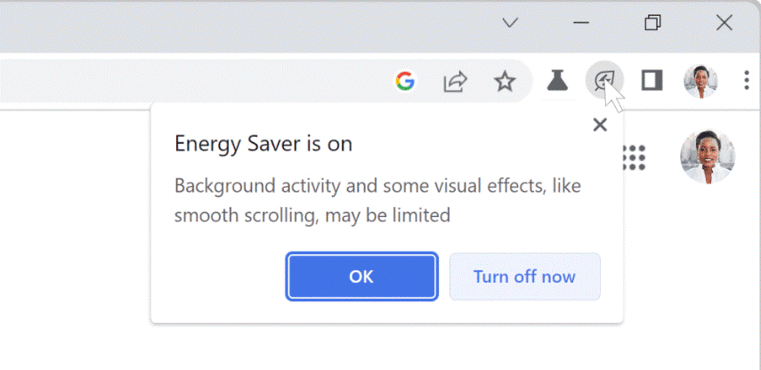Screen dimensions: 761x370
Task: Click the "Energy Saver is on" heading
Action: tap(263, 143)
